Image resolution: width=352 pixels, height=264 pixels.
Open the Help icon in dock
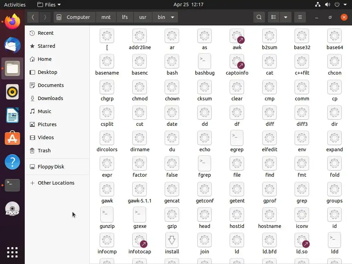click(x=12, y=162)
